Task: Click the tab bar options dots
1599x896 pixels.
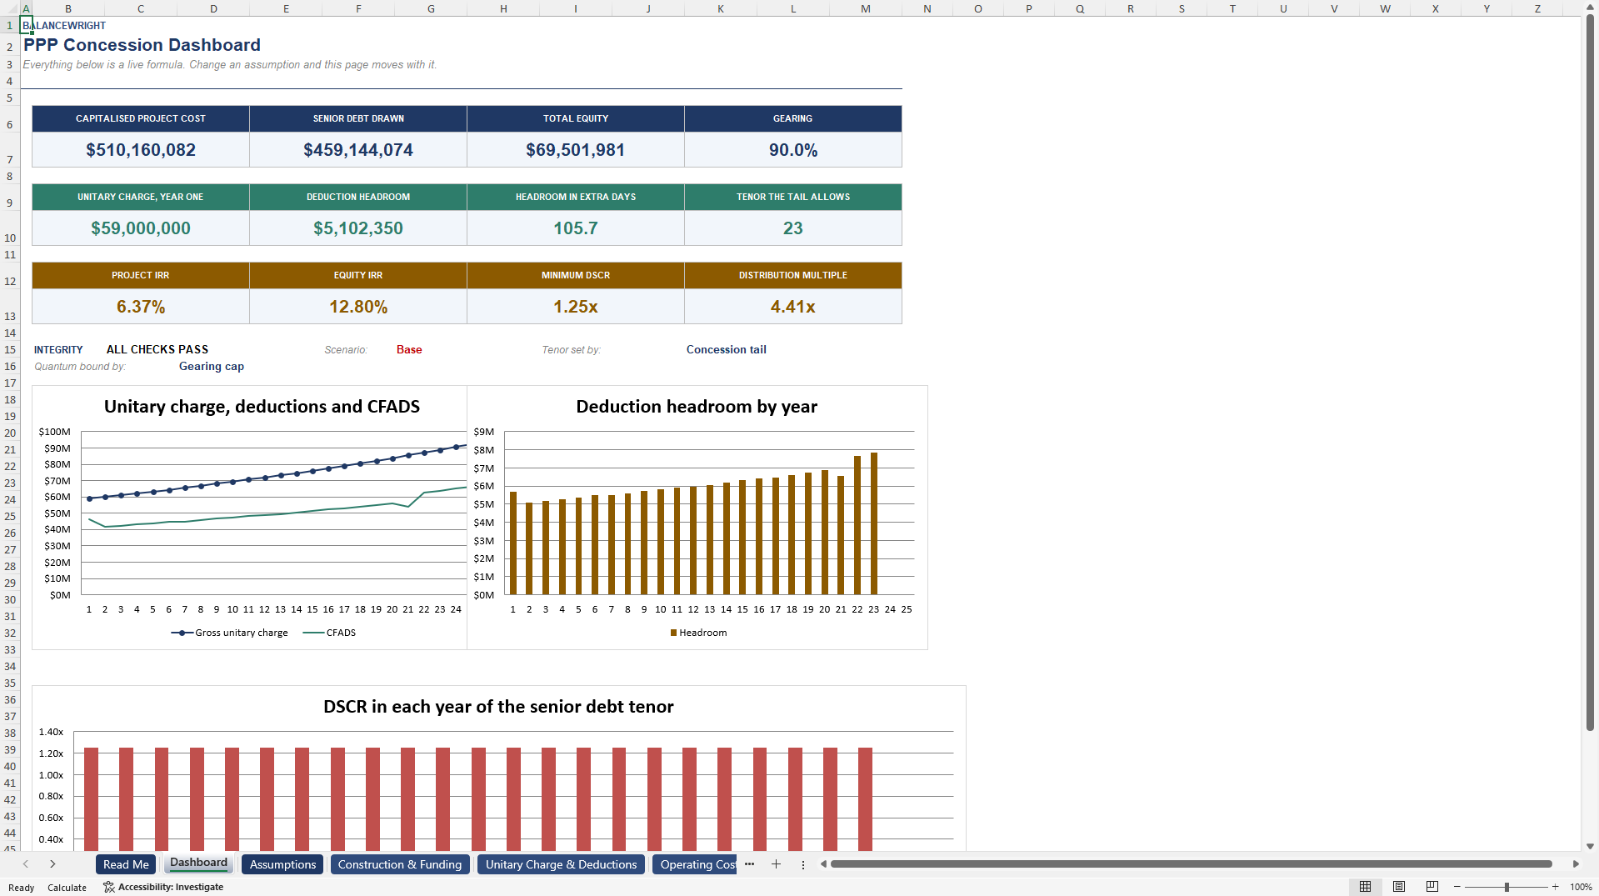Action: [x=803, y=864]
